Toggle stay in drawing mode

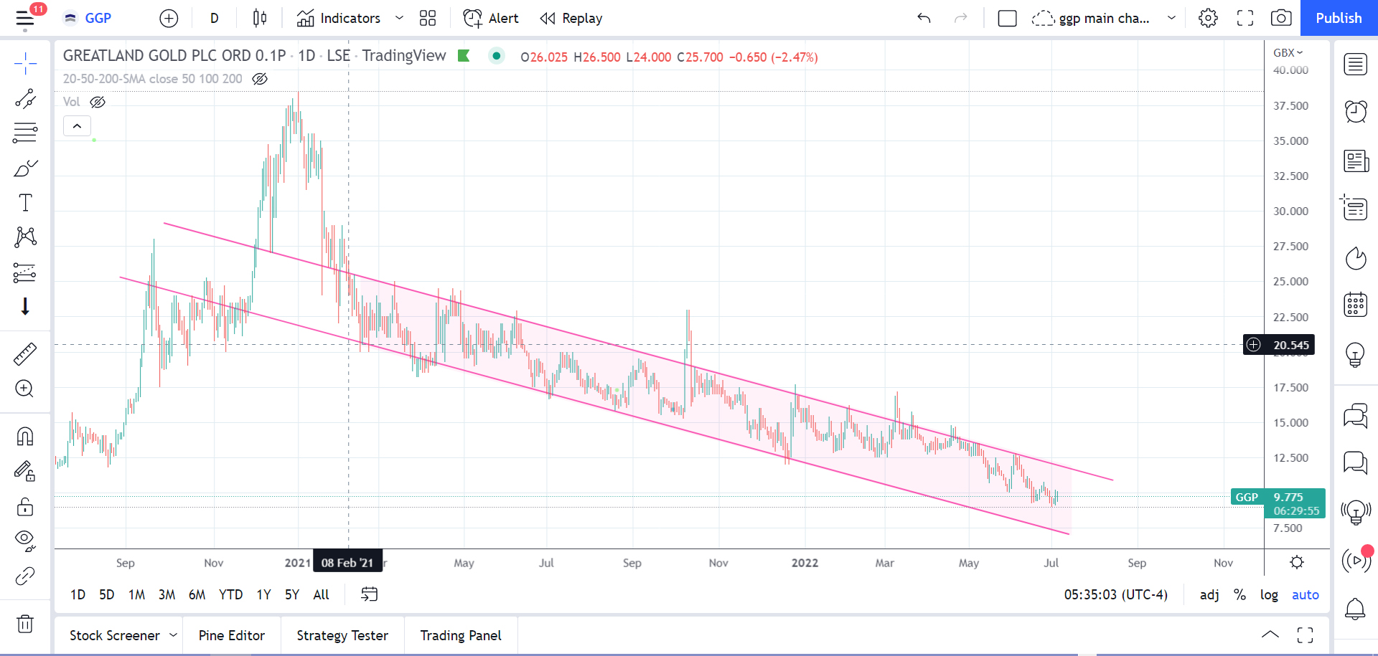25,471
